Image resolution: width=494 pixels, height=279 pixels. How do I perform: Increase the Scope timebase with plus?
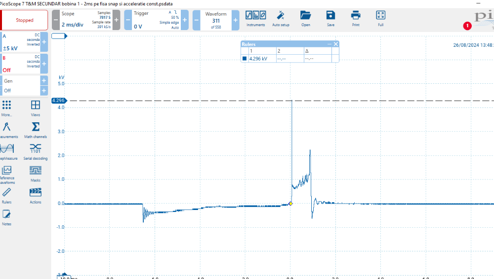click(x=117, y=20)
